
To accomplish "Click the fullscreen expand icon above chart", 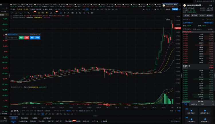I will click(x=161, y=9).
